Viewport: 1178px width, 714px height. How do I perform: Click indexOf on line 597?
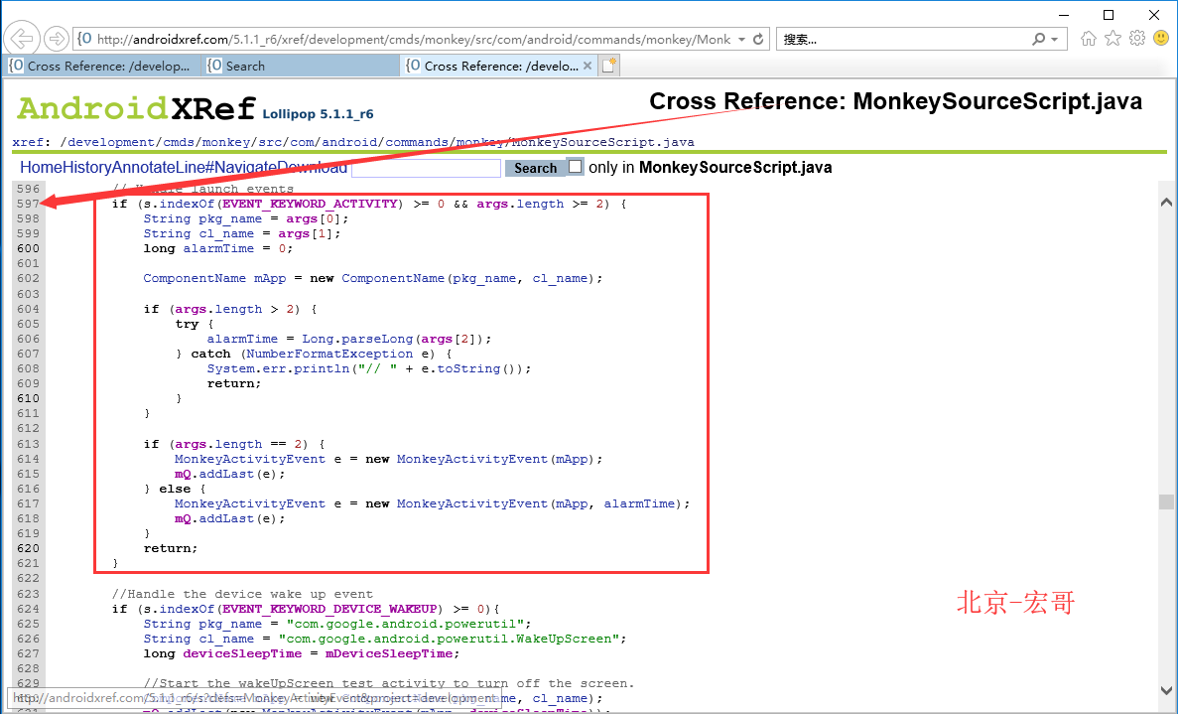(187, 204)
